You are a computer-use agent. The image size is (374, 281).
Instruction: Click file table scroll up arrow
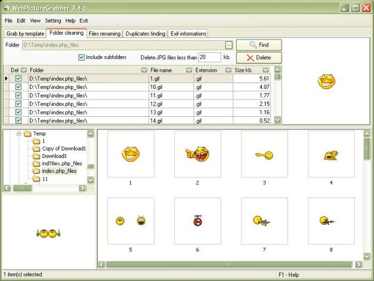coord(278,69)
